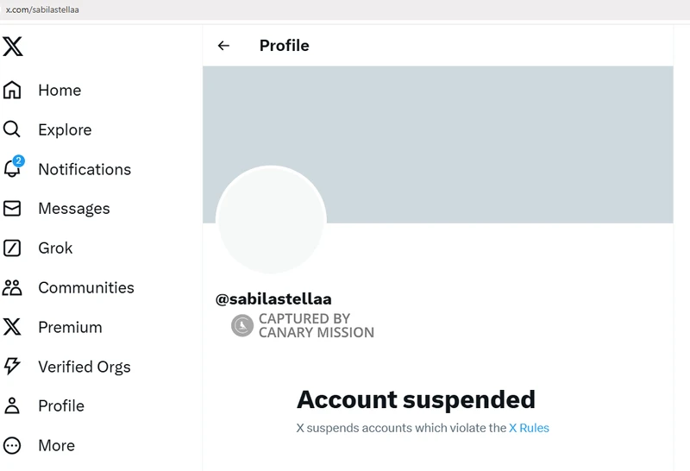Click the @sabilastellaa username text

point(273,298)
